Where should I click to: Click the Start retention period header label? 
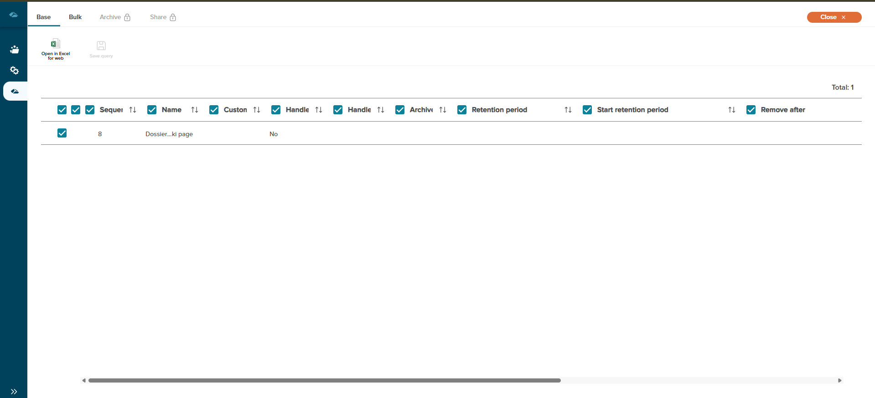pos(632,110)
